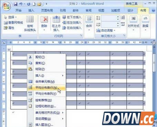Select 平均分布各列(Y) in context menu

point(46,93)
